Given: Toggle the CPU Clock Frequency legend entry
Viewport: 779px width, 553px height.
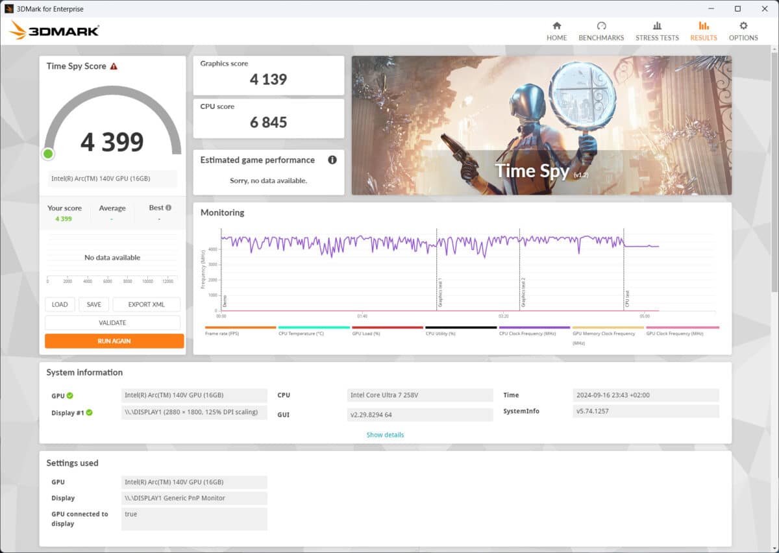Looking at the screenshot, I should pos(534,331).
